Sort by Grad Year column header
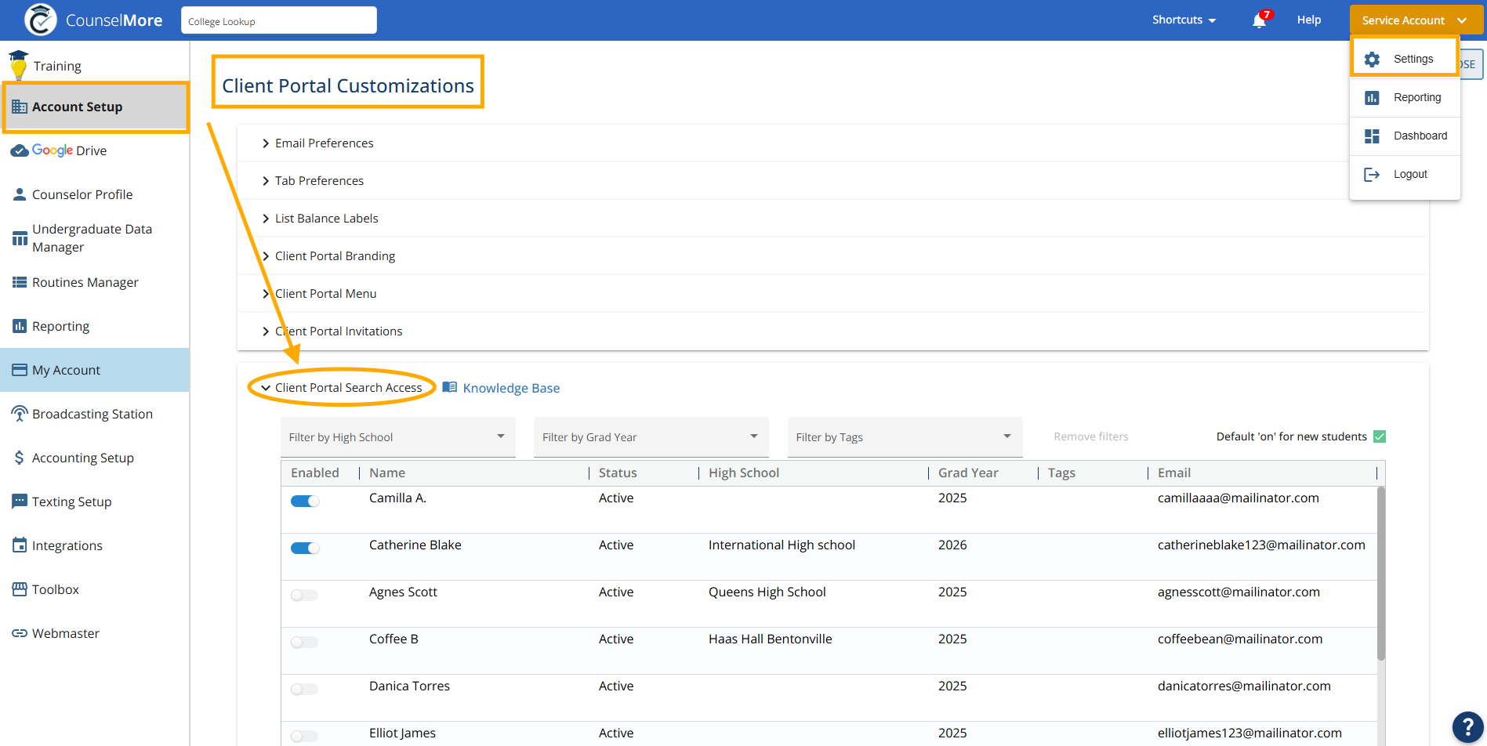The image size is (1487, 746). [968, 473]
